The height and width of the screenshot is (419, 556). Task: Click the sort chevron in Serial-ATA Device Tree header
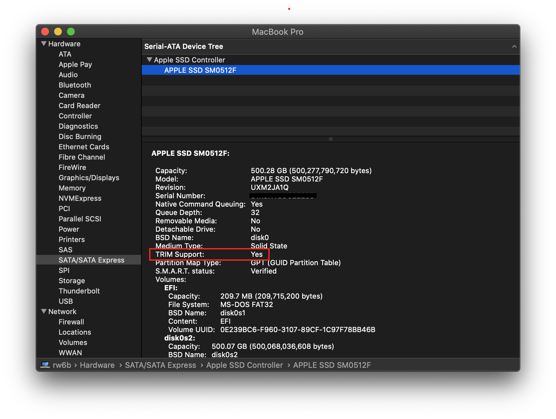tap(514, 46)
